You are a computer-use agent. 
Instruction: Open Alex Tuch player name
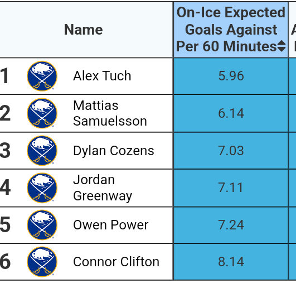(x=102, y=76)
